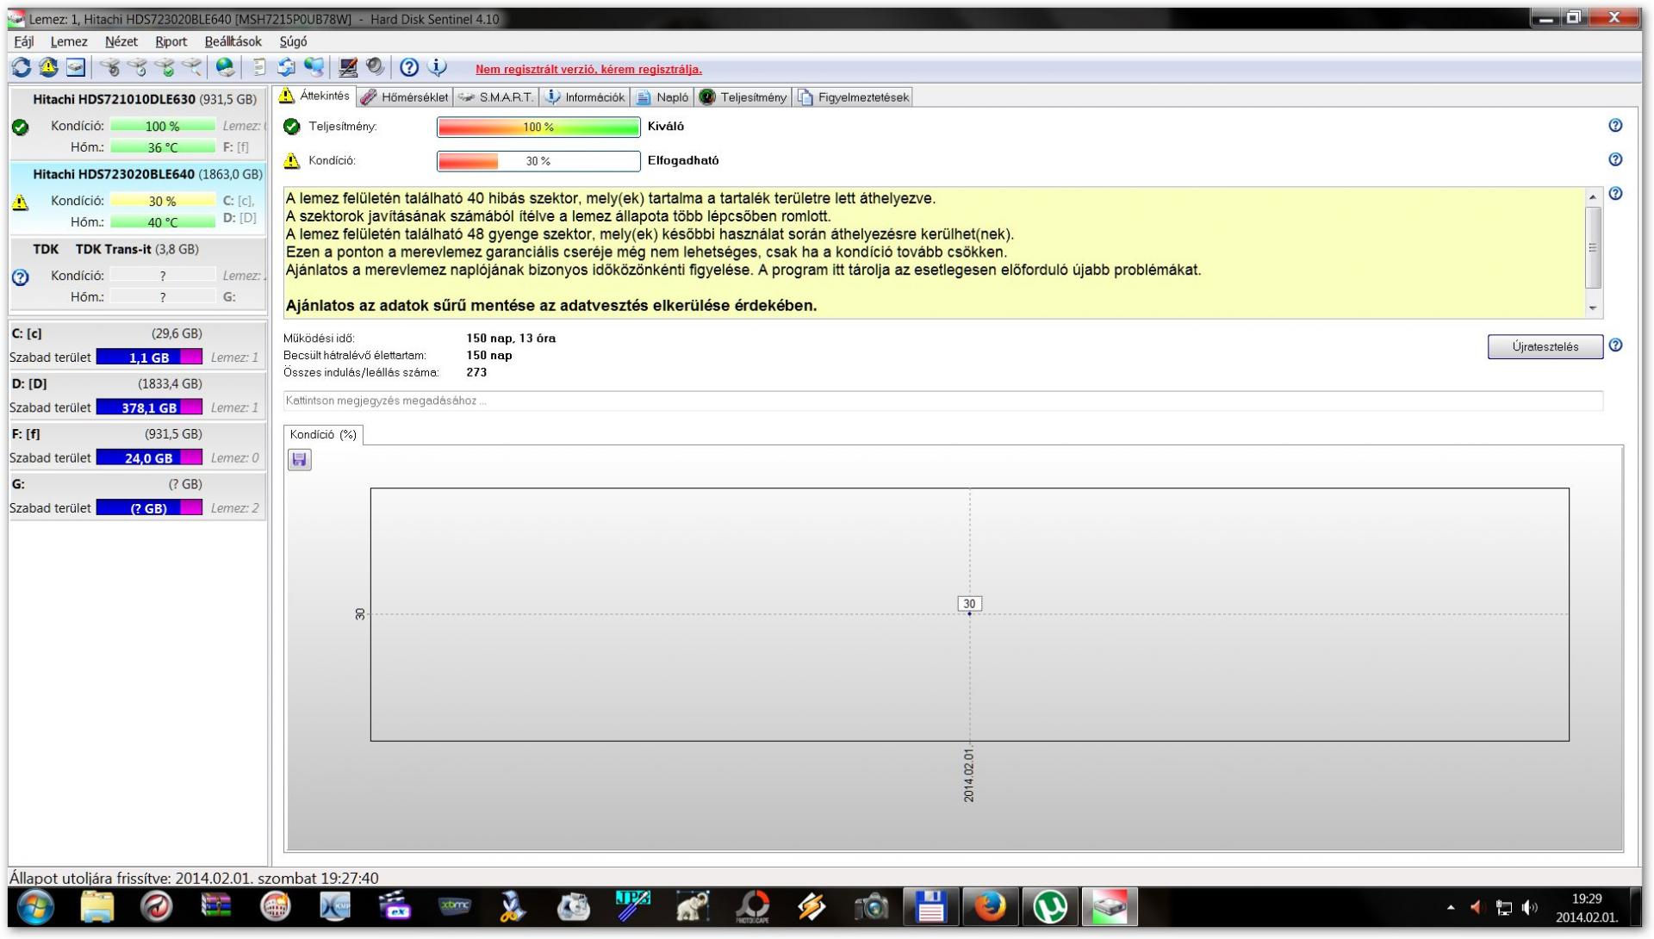This screenshot has width=1654, height=939.
Task: Switch to the Hőmérséklet tab
Action: tap(405, 97)
